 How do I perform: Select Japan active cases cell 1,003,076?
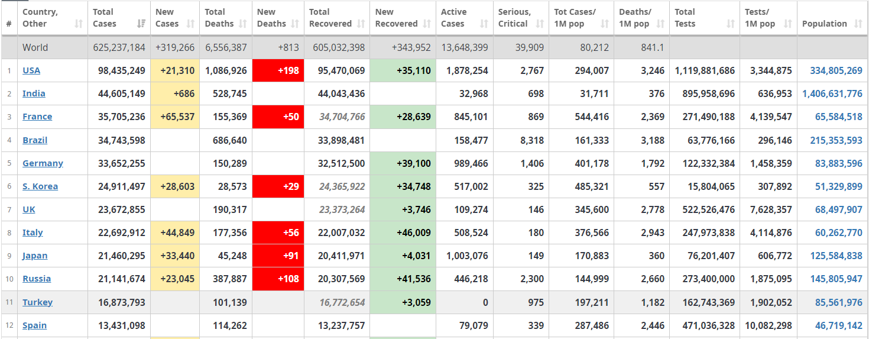464,256
